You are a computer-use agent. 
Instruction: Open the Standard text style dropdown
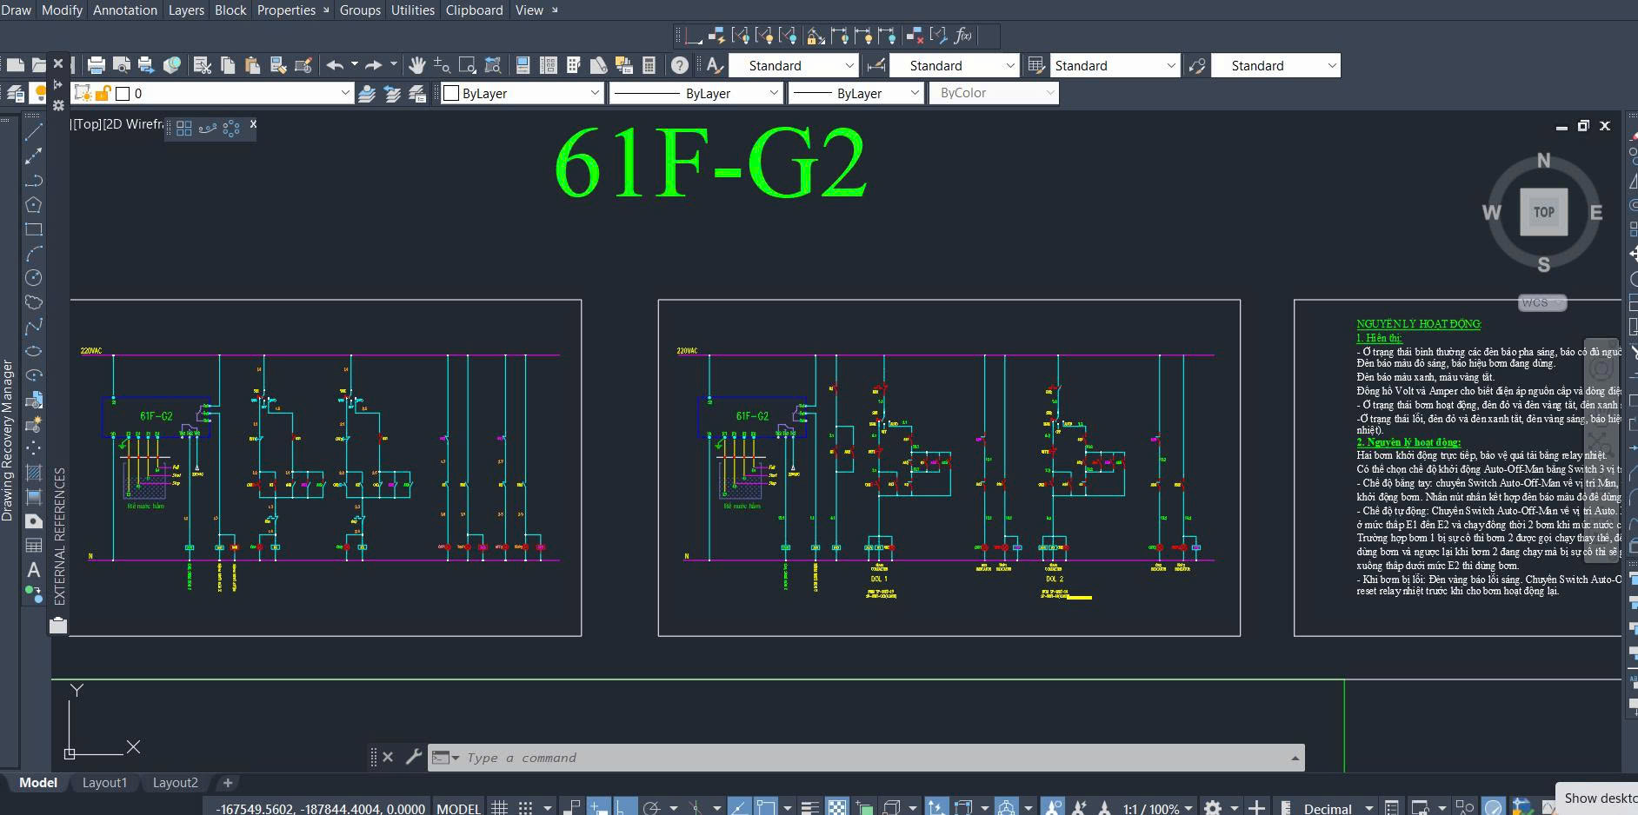[x=793, y=65]
